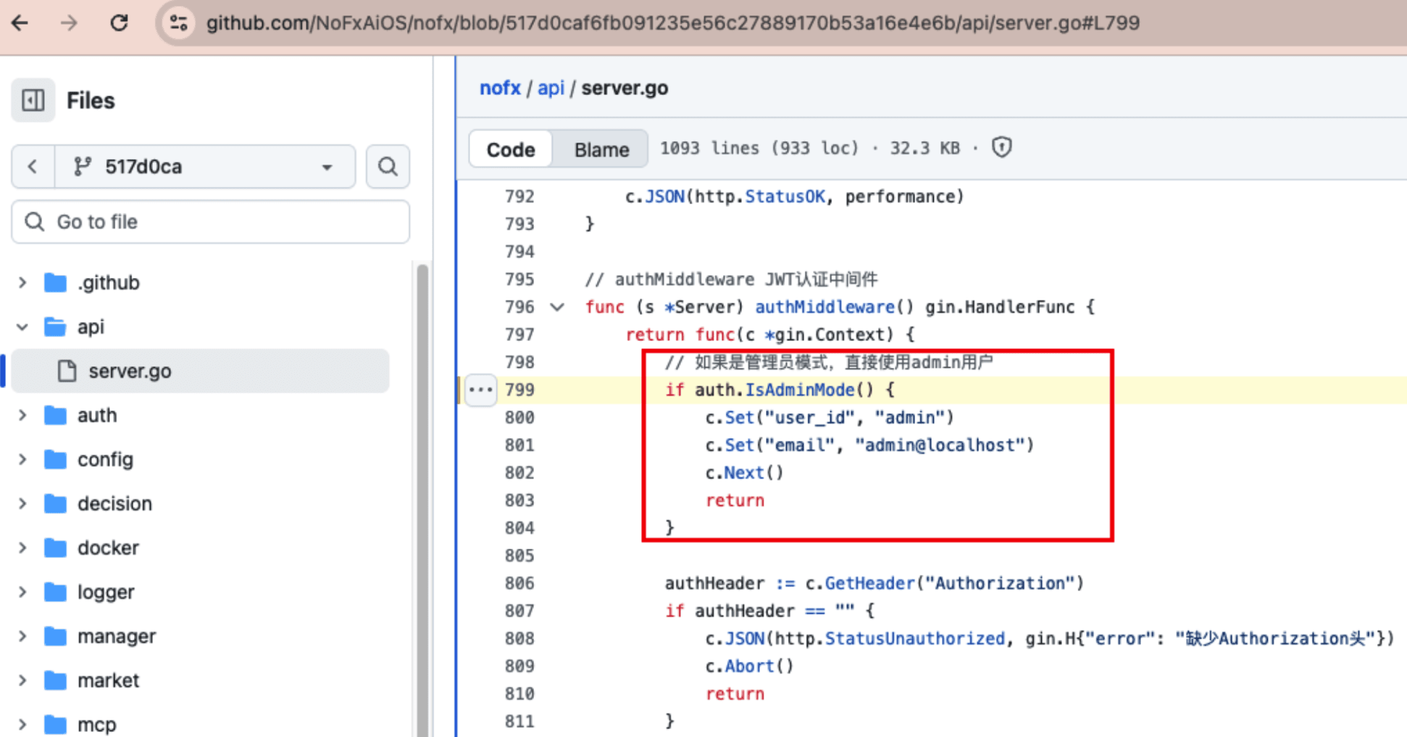1407x737 pixels.
Task: Click the search files magnifier button
Action: click(x=388, y=167)
